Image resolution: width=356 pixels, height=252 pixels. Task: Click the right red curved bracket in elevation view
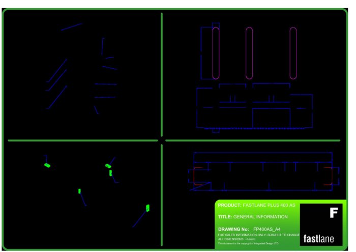(328, 176)
